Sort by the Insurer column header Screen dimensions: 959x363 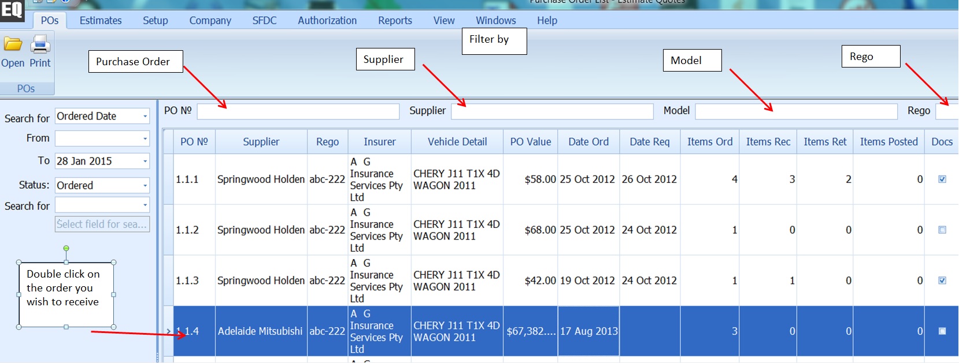(x=380, y=142)
